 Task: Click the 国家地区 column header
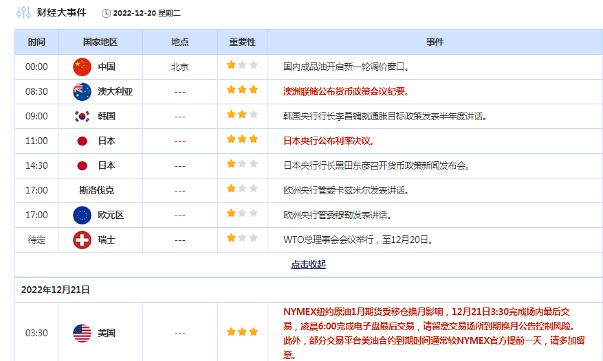100,42
